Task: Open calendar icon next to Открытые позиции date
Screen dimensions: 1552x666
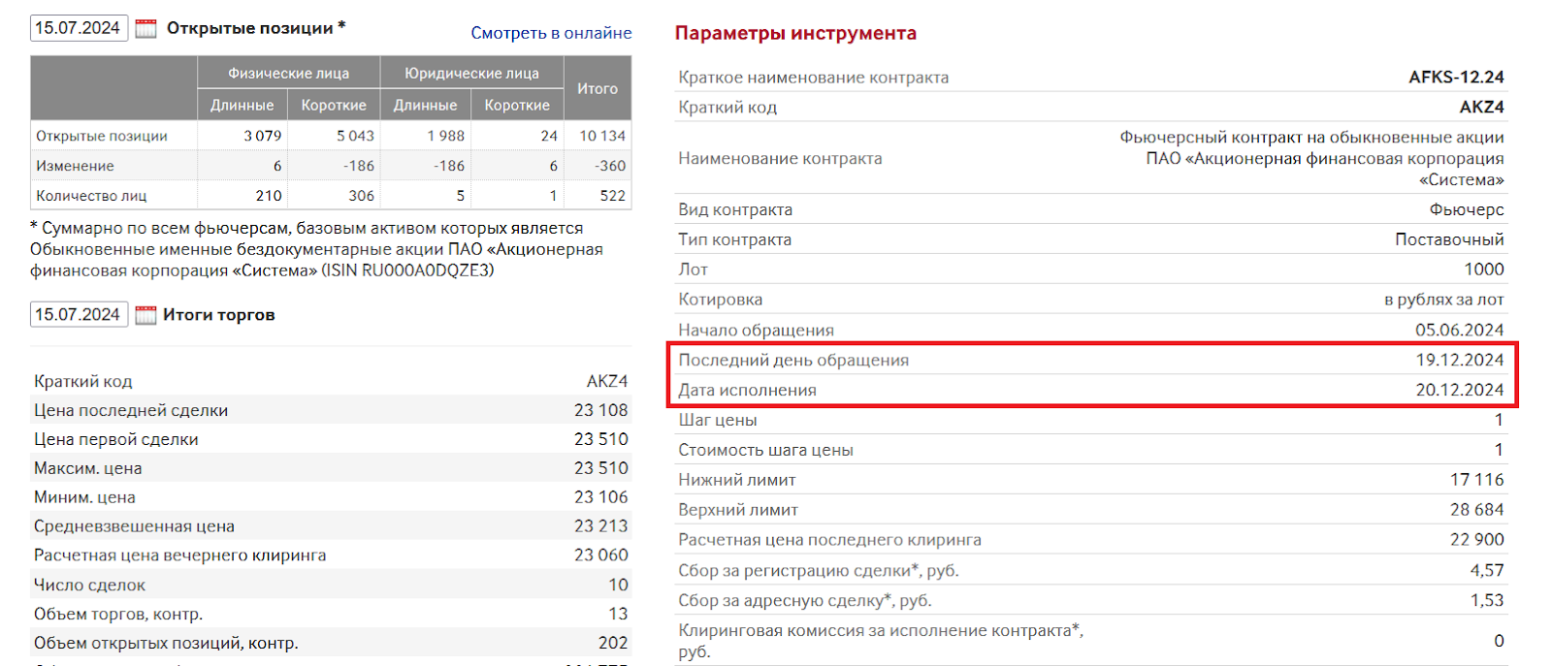Action: click(x=145, y=29)
